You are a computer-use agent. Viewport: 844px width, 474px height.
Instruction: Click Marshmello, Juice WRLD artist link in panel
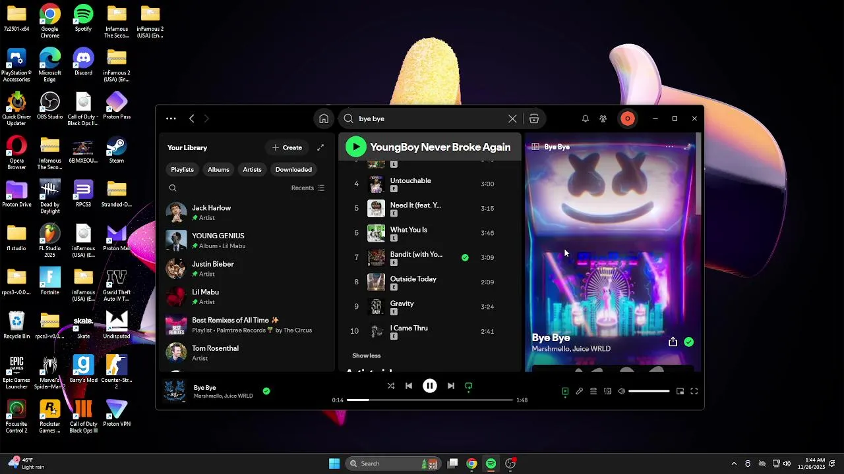(x=571, y=349)
